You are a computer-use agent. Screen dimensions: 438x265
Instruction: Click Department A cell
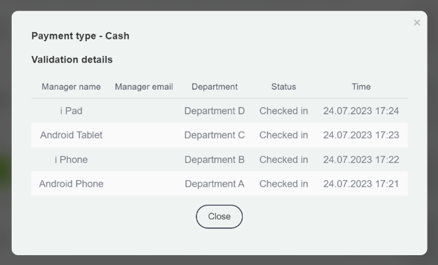(214, 184)
